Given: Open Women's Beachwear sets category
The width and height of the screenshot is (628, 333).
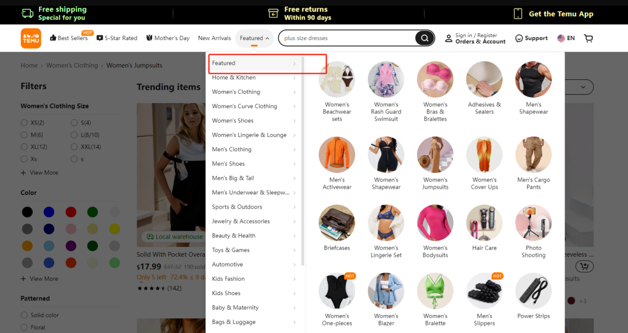Looking at the screenshot, I should click(x=337, y=91).
